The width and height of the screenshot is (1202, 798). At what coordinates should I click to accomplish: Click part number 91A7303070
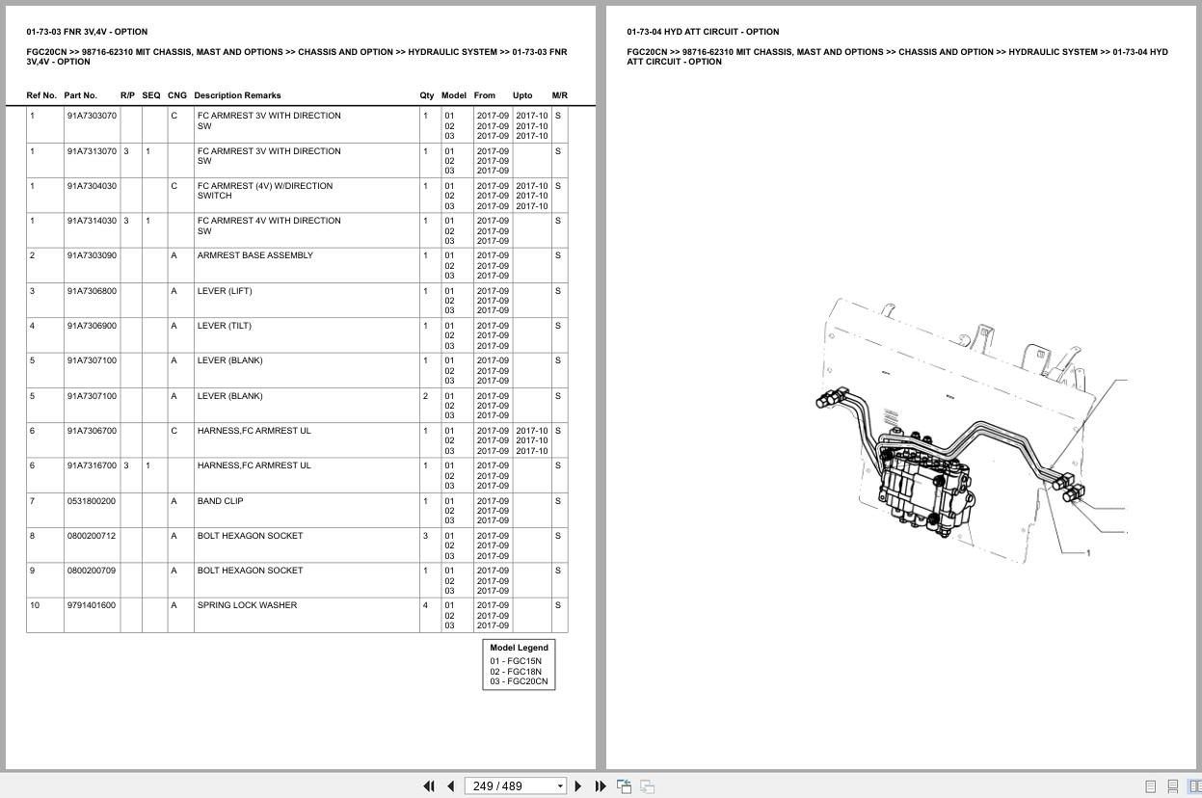pos(92,116)
